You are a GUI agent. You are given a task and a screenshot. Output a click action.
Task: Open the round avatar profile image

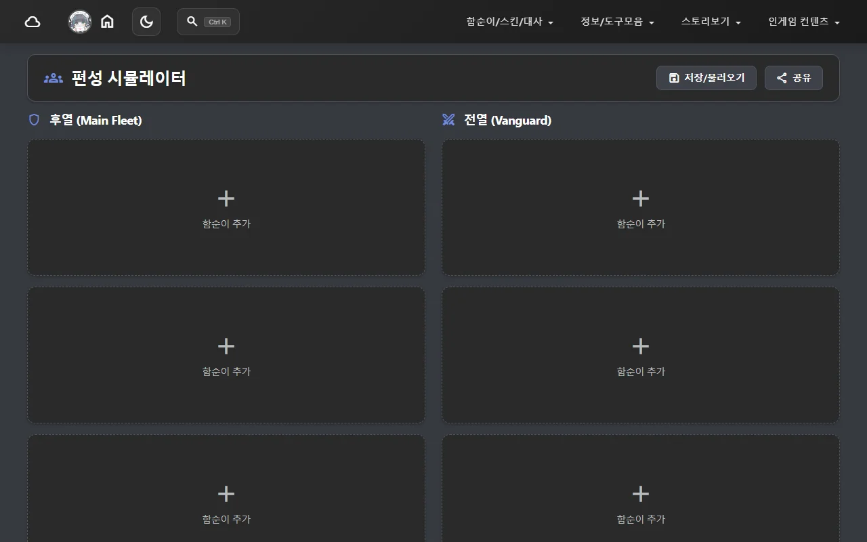pyautogui.click(x=80, y=22)
